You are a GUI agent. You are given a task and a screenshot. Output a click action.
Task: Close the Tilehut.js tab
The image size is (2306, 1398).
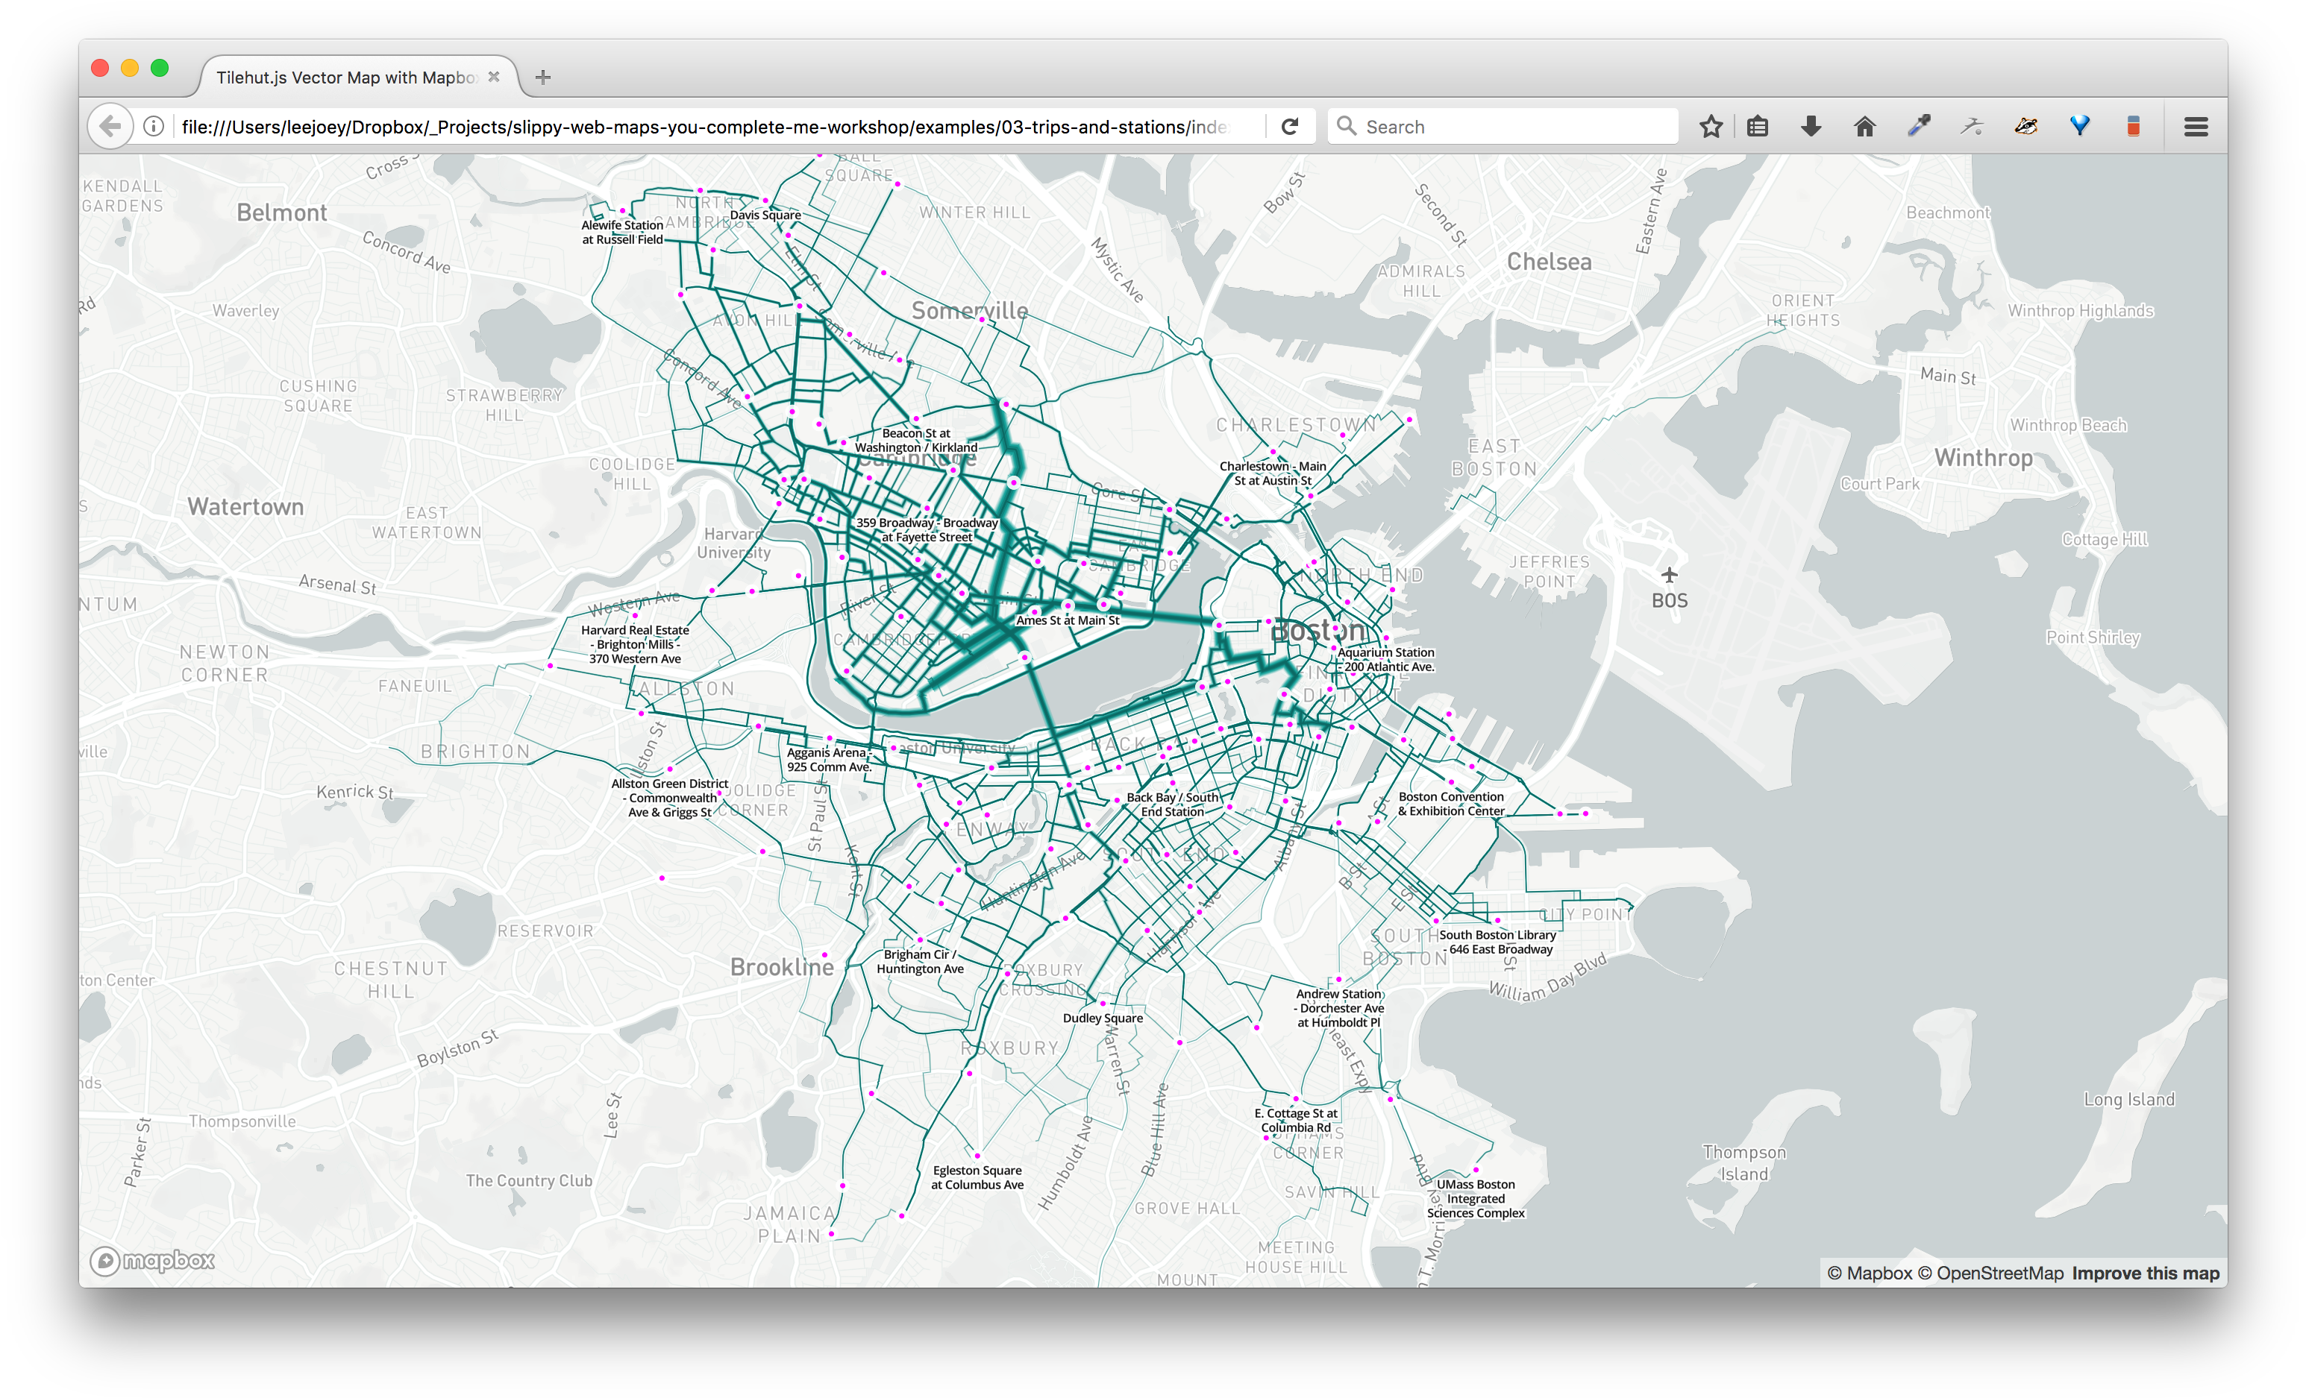494,78
